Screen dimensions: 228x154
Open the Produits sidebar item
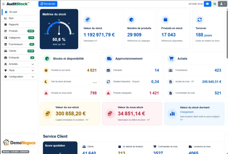tap(19, 31)
